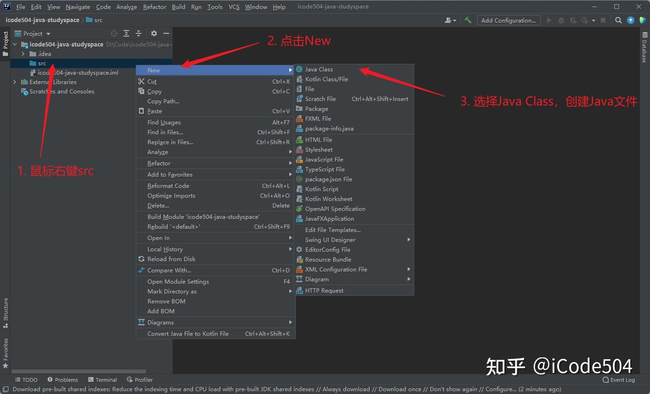Open the Profiler tool window
This screenshot has width=650, height=394.
[139, 379]
